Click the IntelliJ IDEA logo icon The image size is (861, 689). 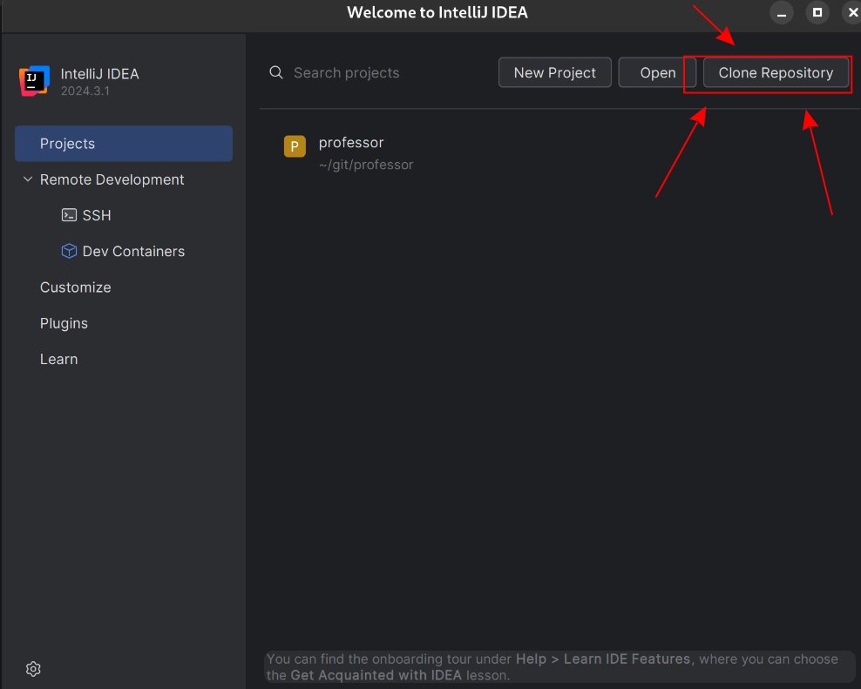tap(34, 81)
